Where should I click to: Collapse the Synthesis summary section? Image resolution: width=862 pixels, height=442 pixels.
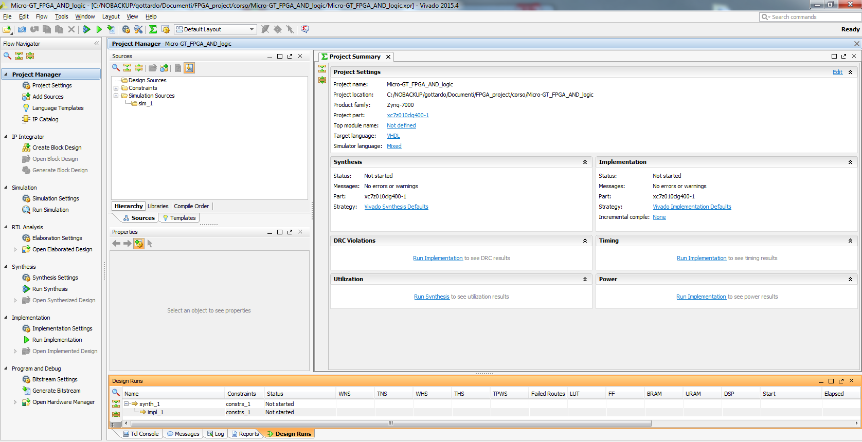(x=585, y=162)
